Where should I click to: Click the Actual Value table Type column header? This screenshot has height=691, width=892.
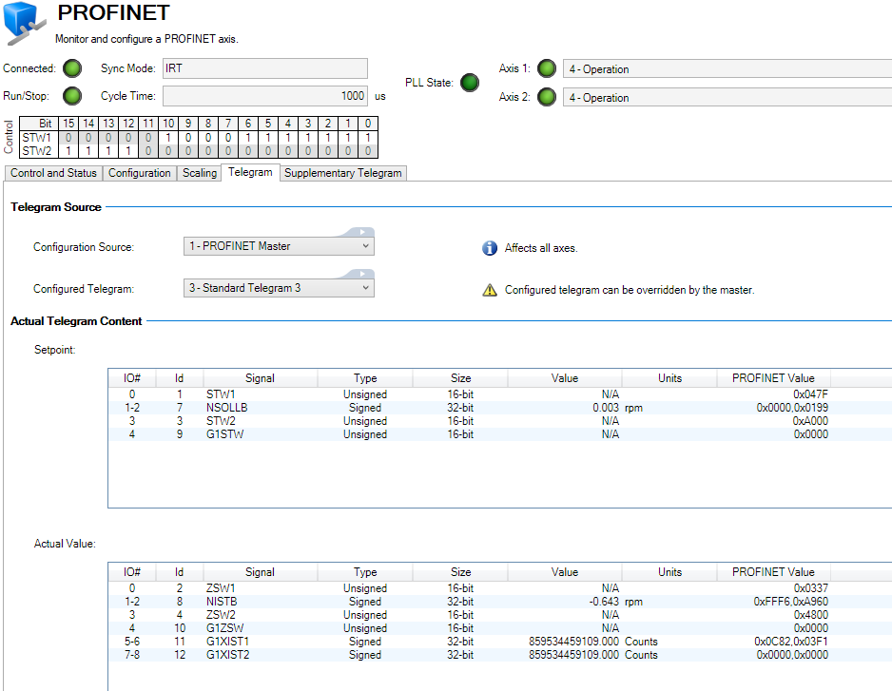coord(365,572)
